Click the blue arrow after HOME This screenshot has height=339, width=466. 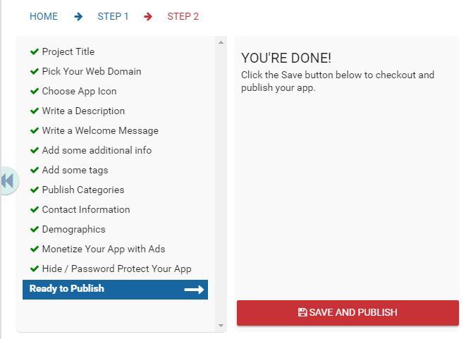pyautogui.click(x=78, y=16)
